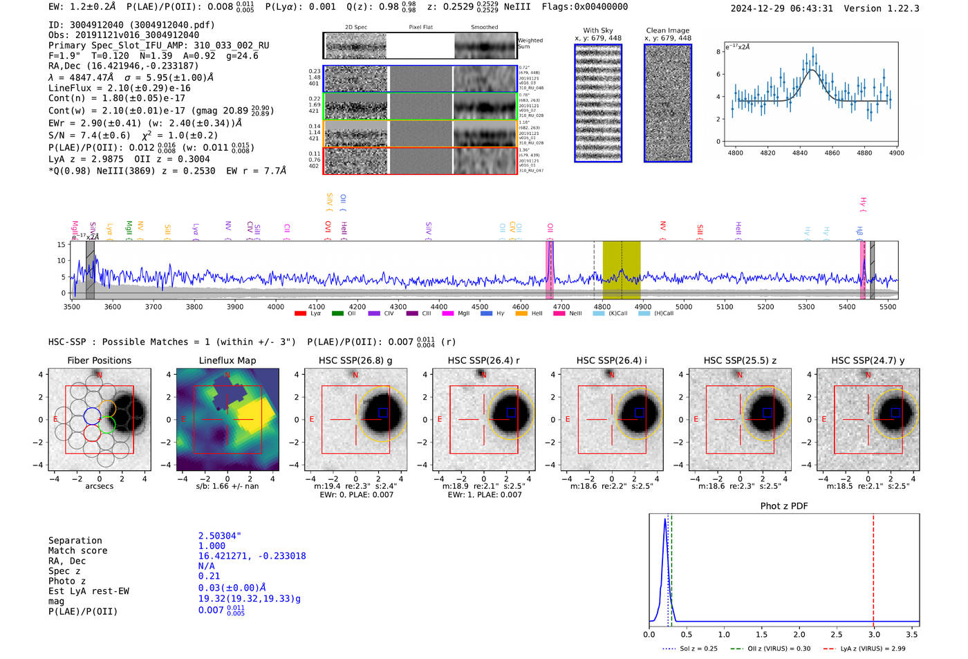Open the HSC SSP(26.8) g cutout

355,419
